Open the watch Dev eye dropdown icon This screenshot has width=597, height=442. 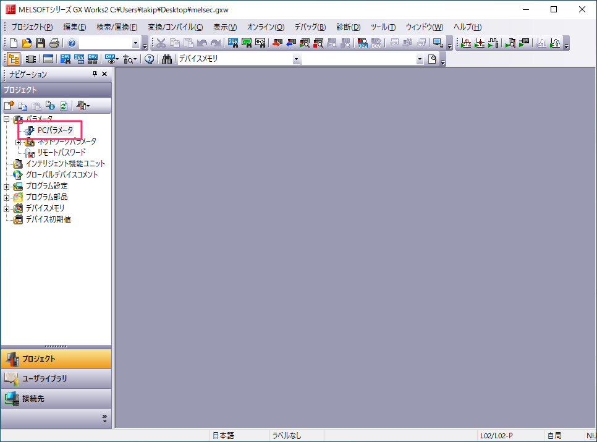pyautogui.click(x=112, y=59)
